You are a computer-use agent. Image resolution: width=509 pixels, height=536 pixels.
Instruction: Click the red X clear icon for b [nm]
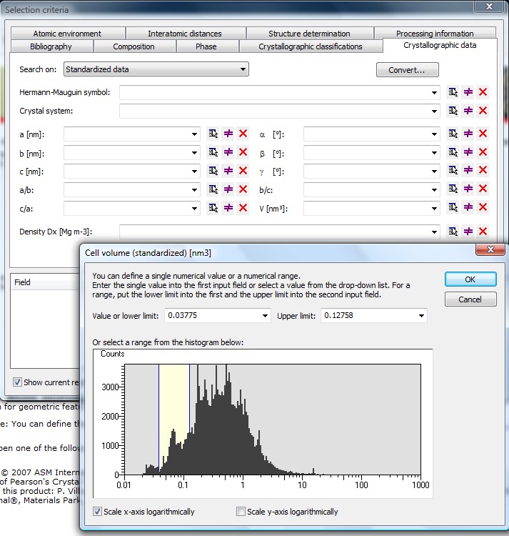click(x=243, y=152)
